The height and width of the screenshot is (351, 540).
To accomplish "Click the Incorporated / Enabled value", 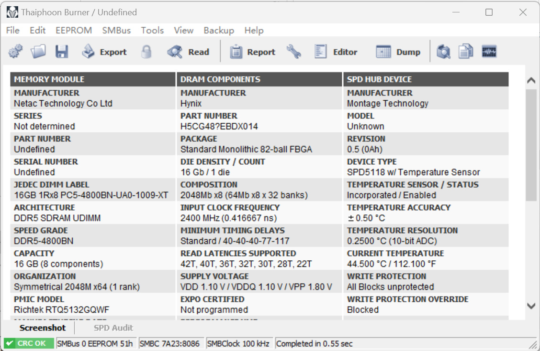I will click(x=392, y=195).
